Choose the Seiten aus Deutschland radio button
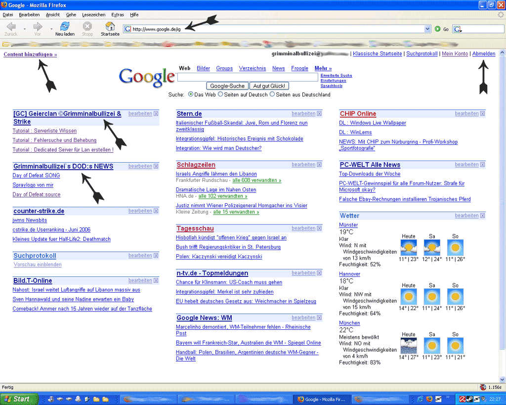The width and height of the screenshot is (506, 405). coord(272,94)
